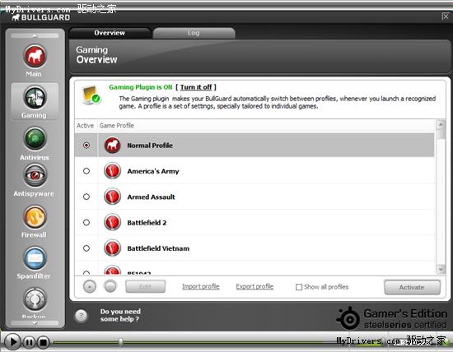Image resolution: width=453 pixels, height=352 pixels.
Task: Click the help question mark icon
Action: 82,315
